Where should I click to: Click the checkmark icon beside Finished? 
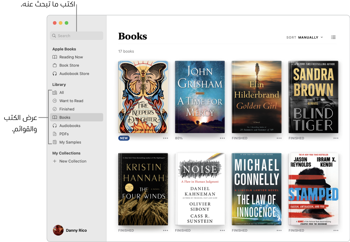[x=55, y=109]
